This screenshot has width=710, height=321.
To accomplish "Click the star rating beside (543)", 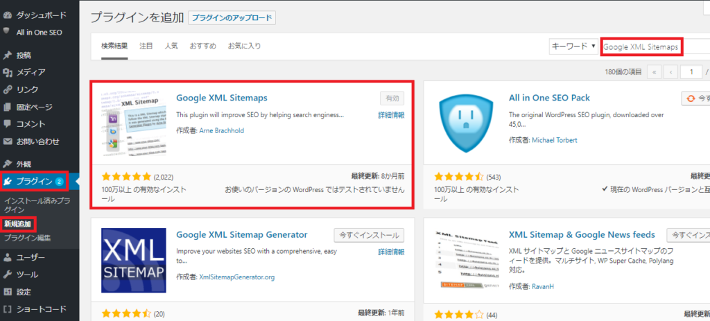I will 459,177.
